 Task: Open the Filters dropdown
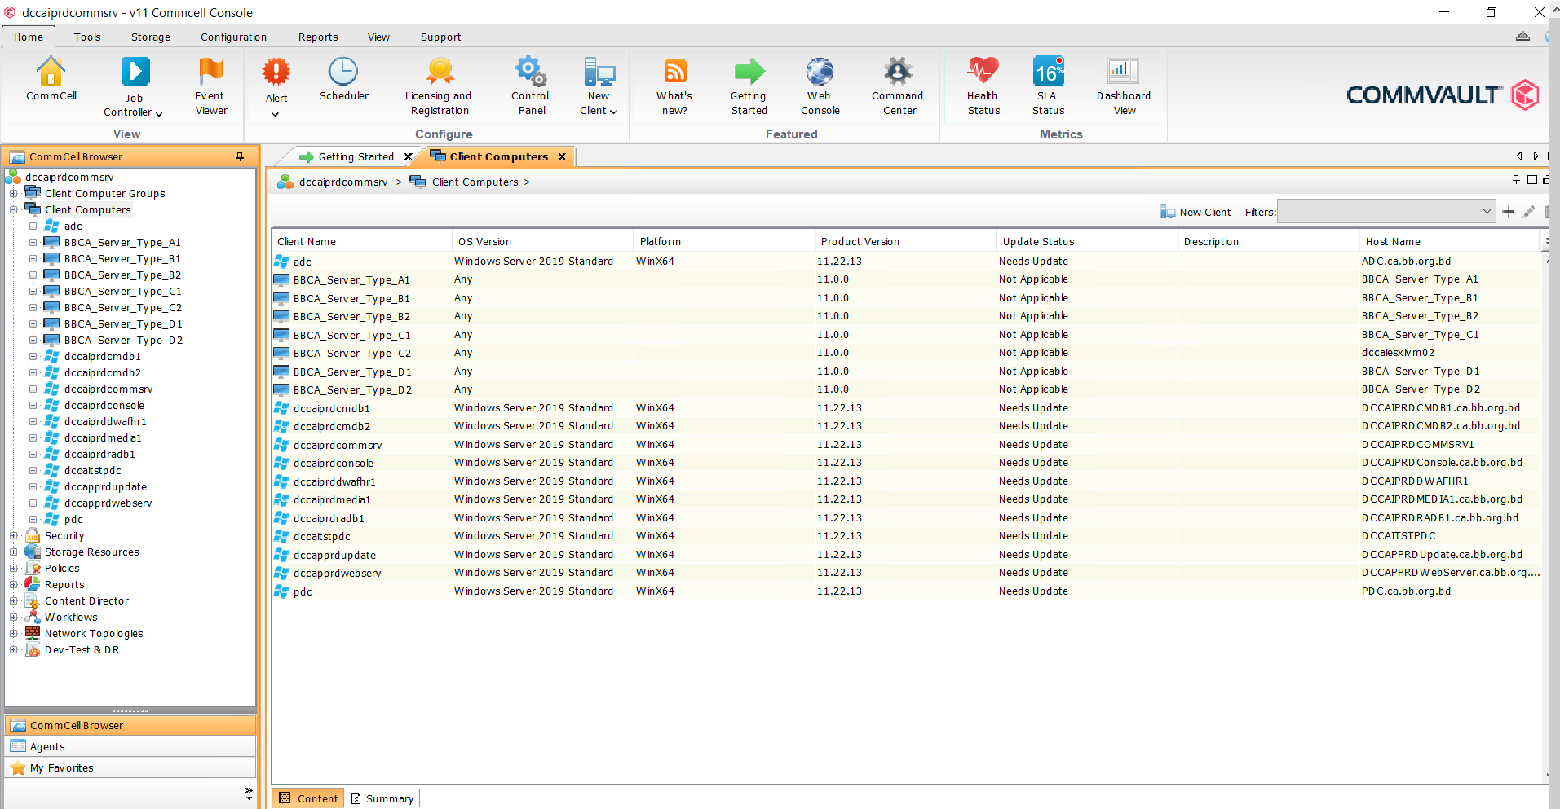[1386, 212]
